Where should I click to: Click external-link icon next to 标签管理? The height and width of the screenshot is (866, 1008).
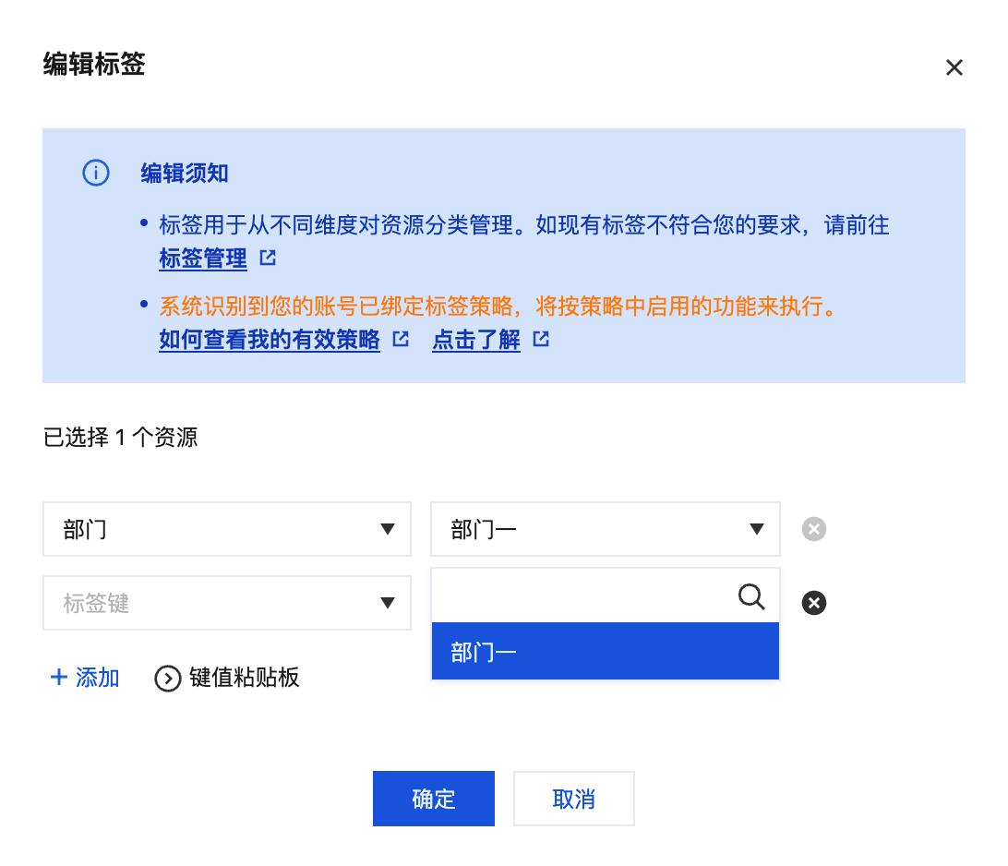click(268, 259)
